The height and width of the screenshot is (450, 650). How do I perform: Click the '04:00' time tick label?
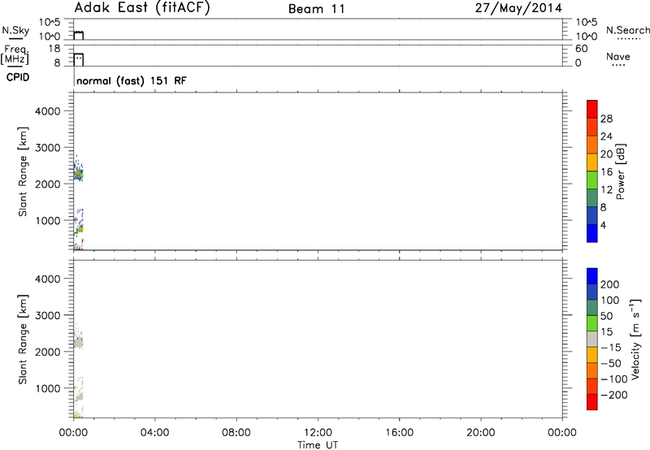[154, 433]
